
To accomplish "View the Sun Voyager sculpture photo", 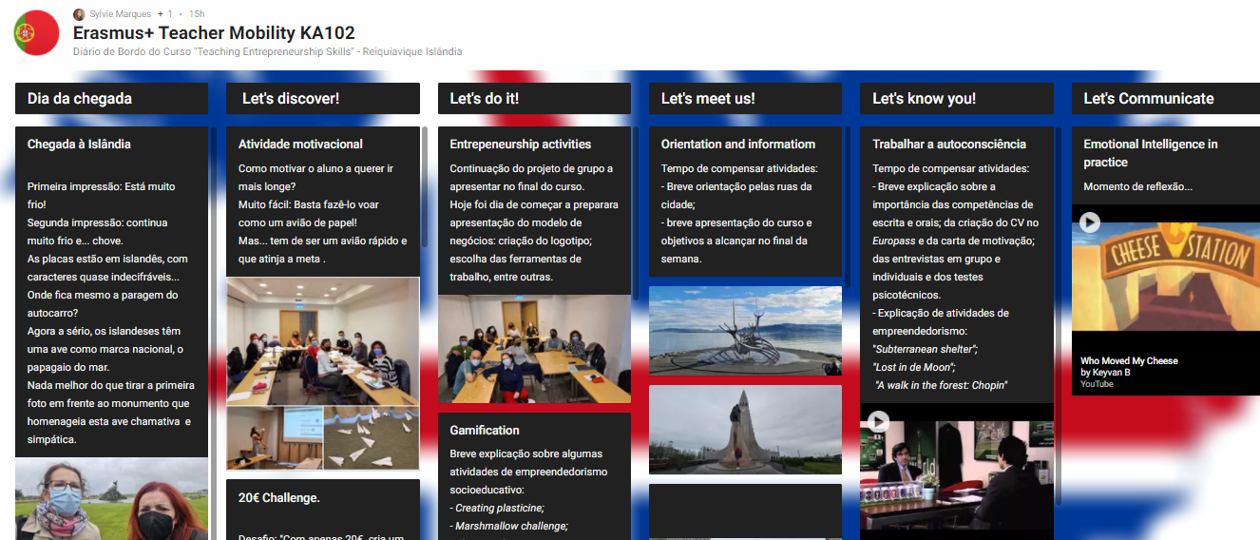I will 745,331.
